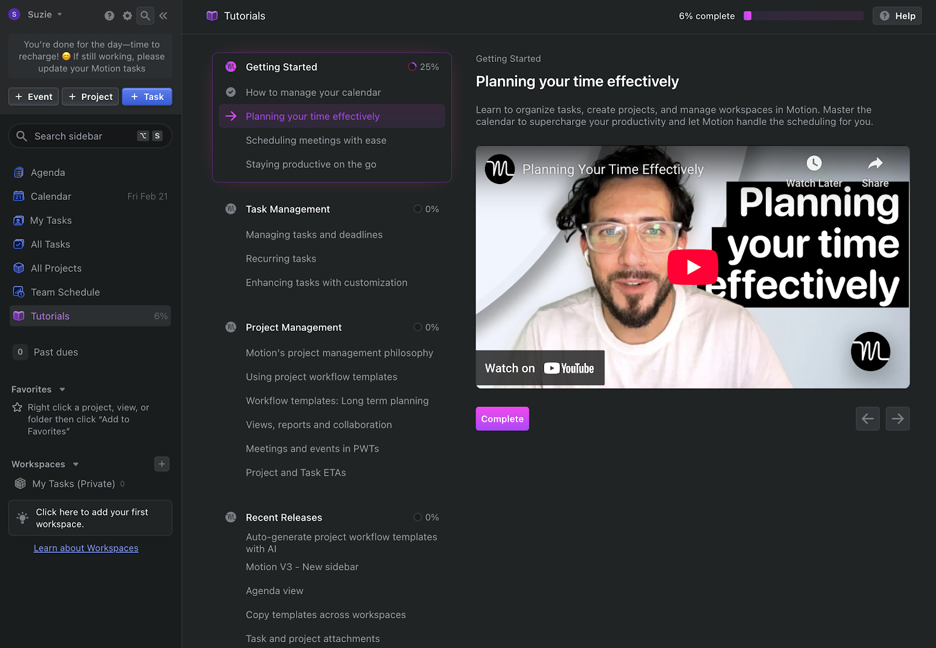Open Team Schedule

pyautogui.click(x=90, y=292)
